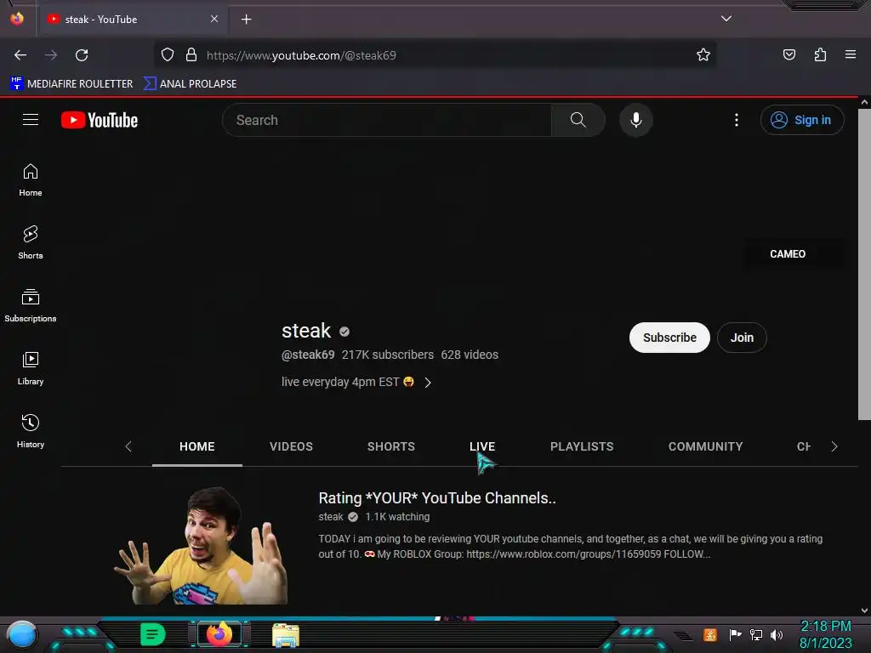The height and width of the screenshot is (653, 871).
Task: Click the 217K subscribers text
Action: click(388, 355)
